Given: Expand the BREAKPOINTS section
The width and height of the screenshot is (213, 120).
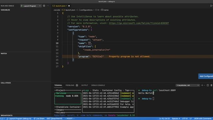Looking at the screenshot, I should (x=7, y=115).
